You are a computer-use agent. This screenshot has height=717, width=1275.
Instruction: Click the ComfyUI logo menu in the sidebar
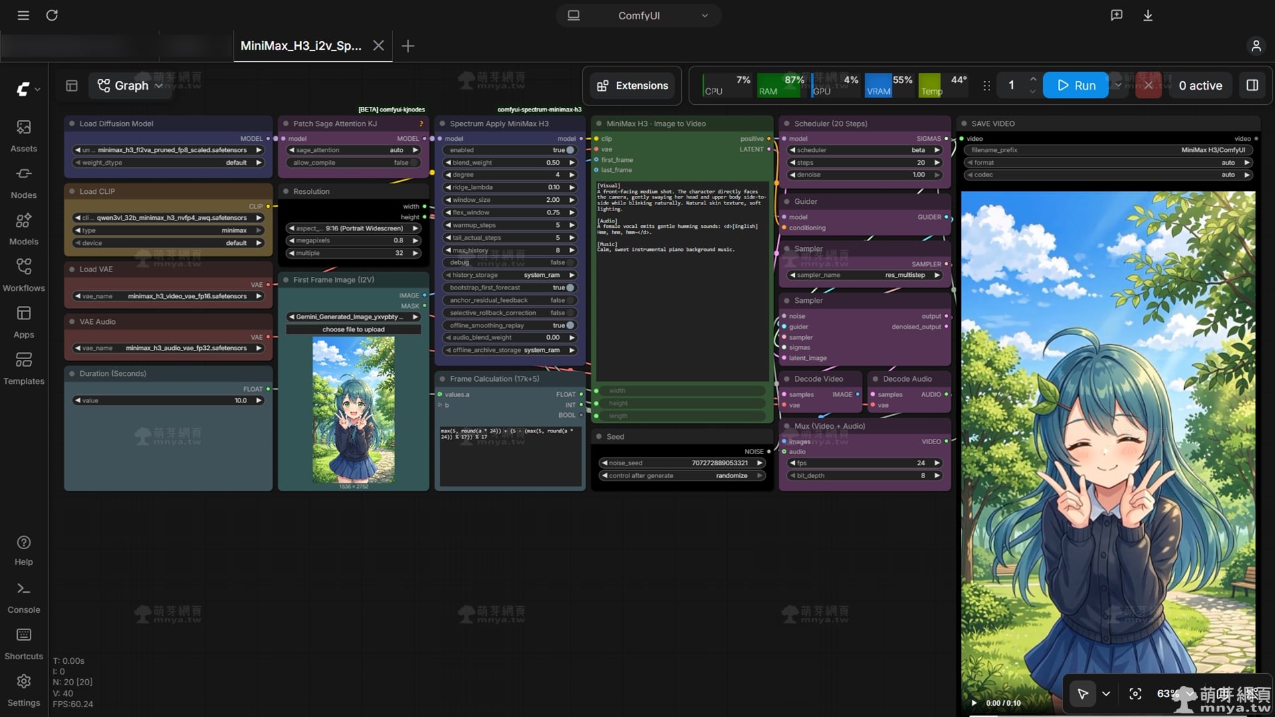[27, 89]
